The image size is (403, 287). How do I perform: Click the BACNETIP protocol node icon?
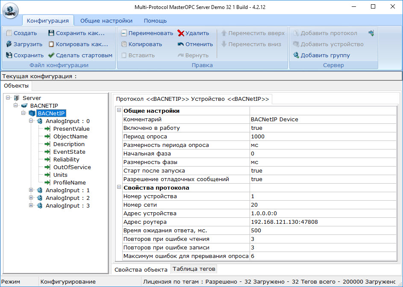pos(24,105)
